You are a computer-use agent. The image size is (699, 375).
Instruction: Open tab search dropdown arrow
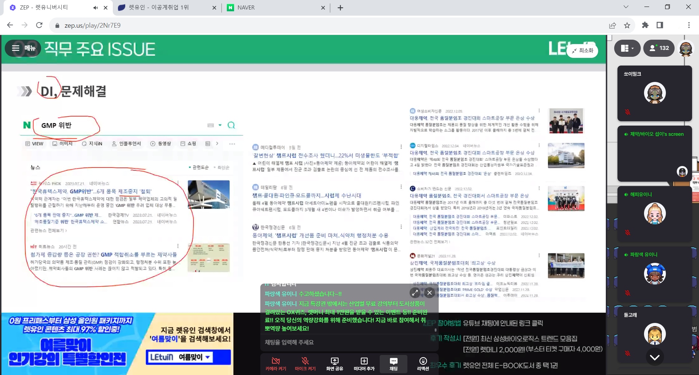coord(626,7)
